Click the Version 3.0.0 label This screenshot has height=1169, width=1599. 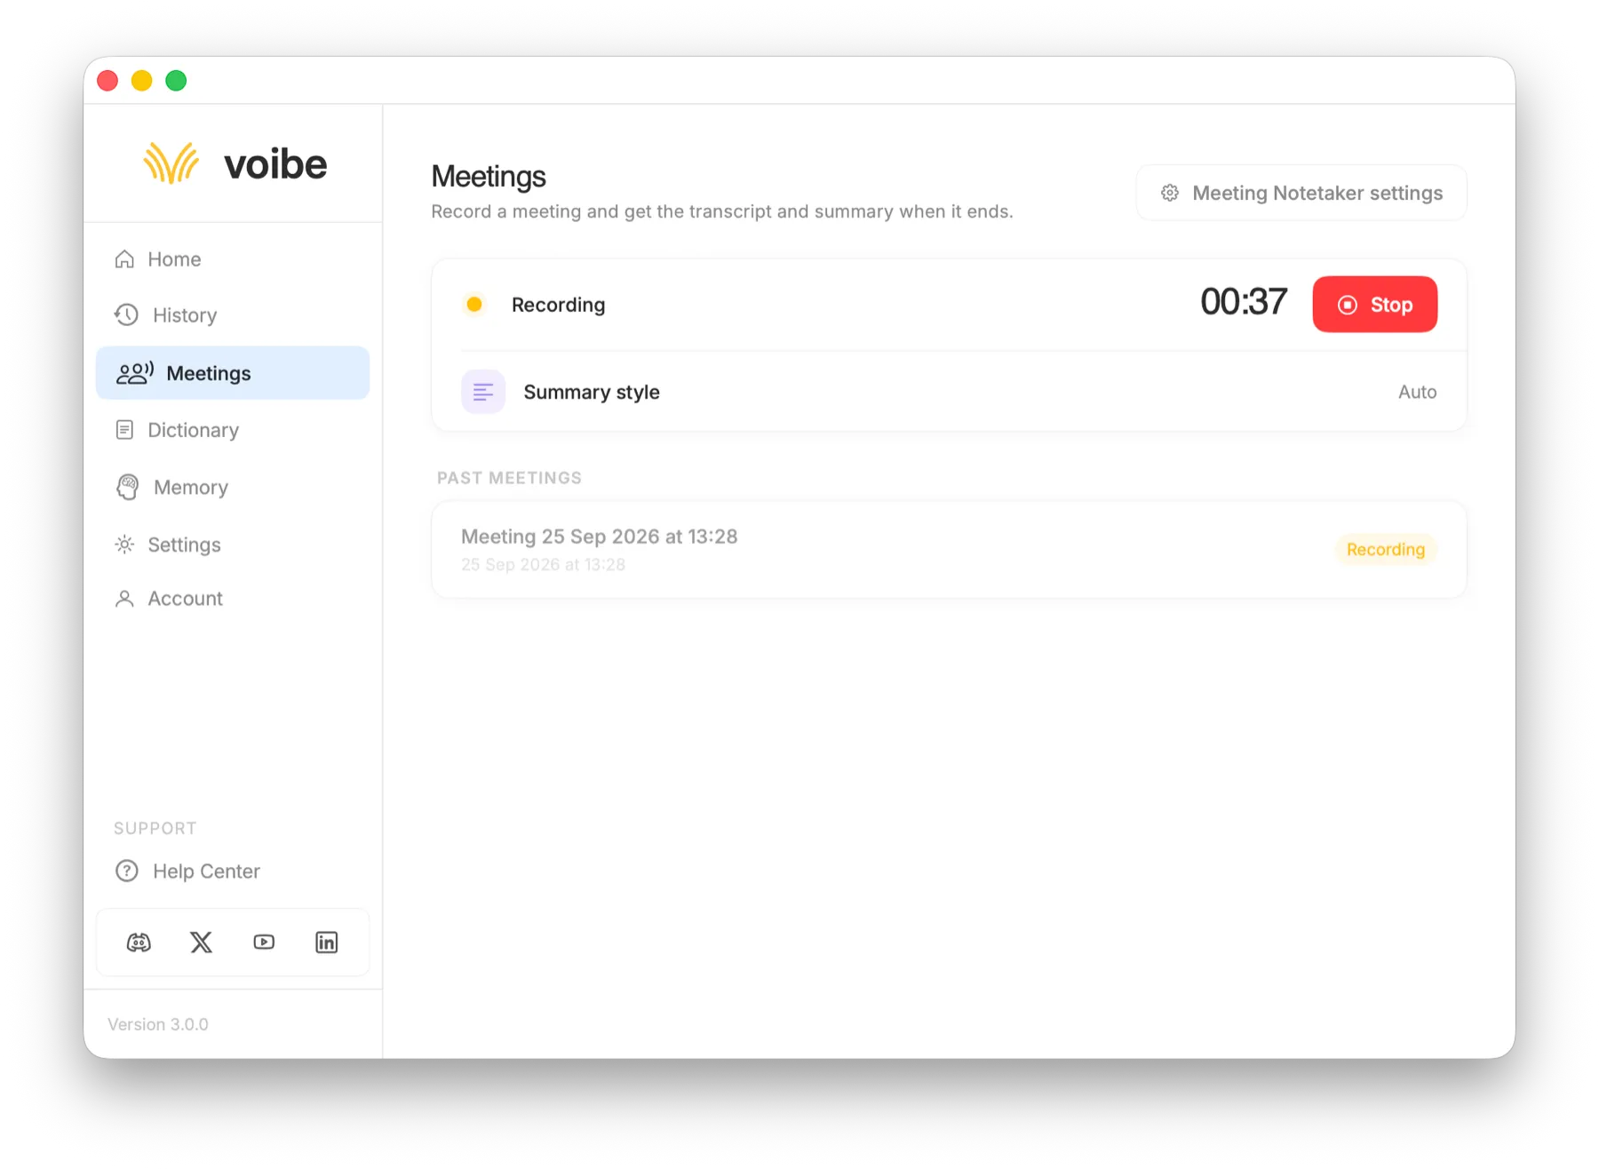(158, 1024)
